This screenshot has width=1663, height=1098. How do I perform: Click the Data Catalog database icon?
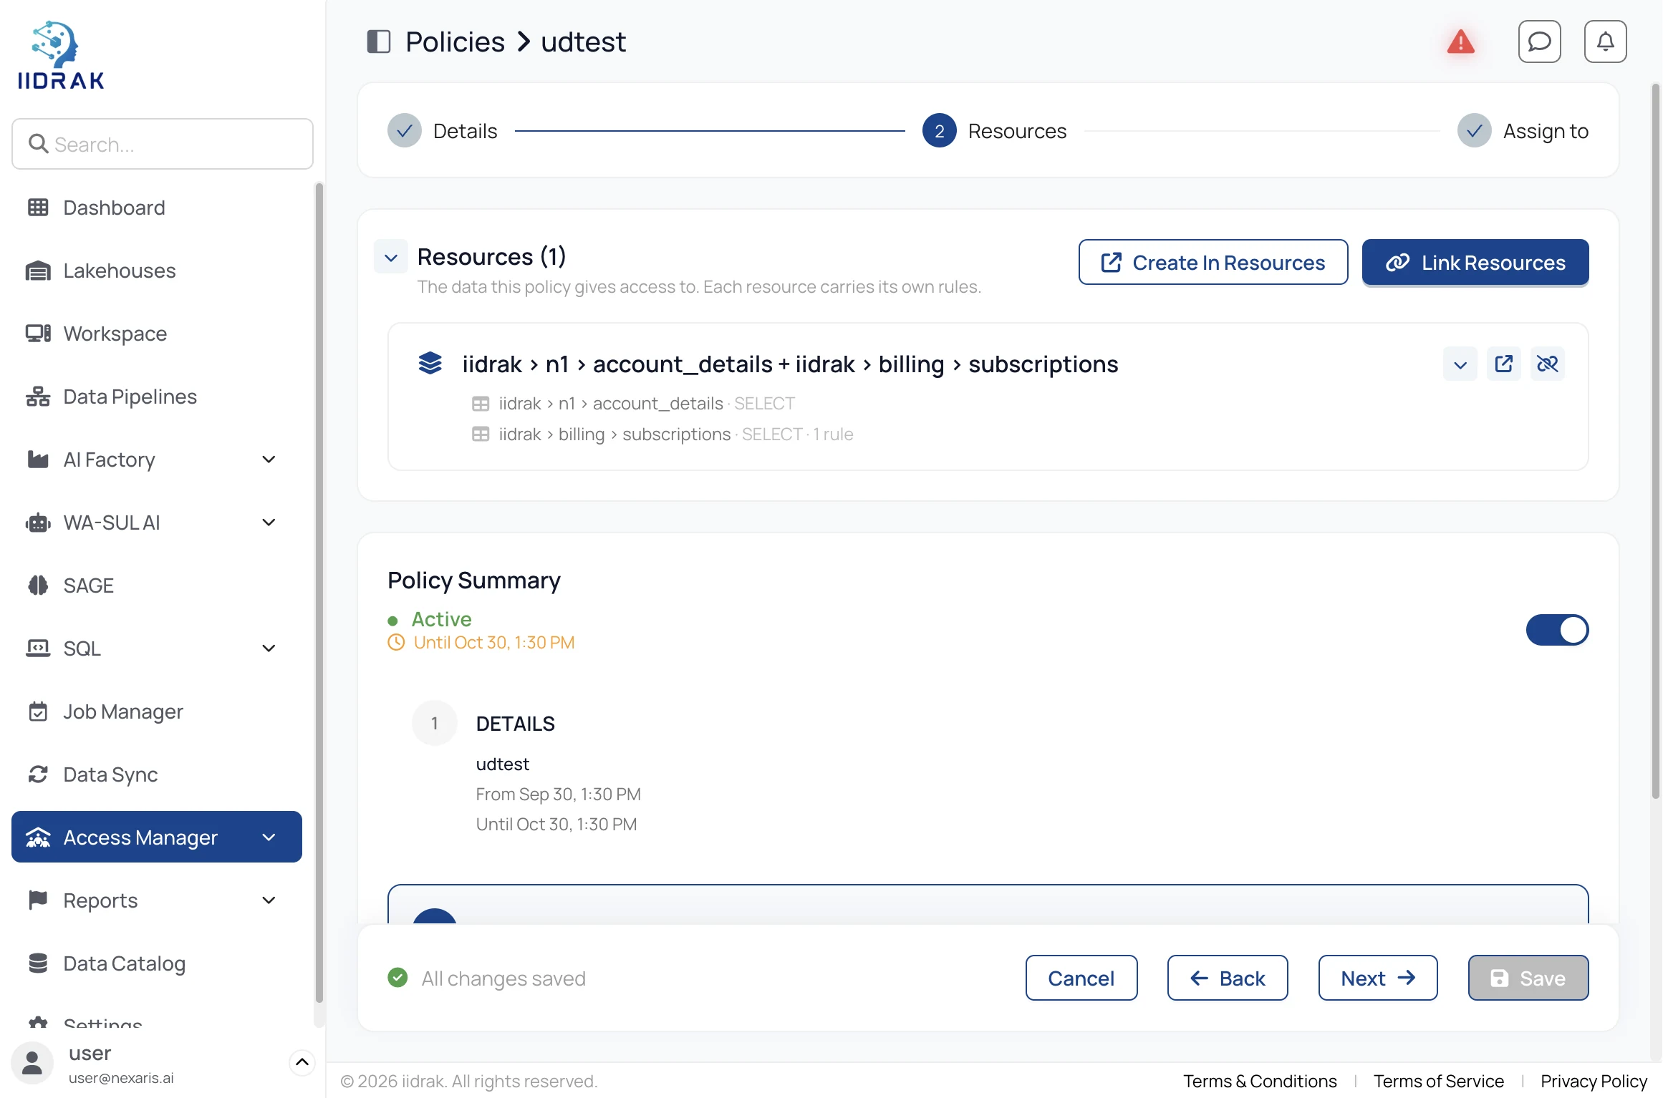point(38,963)
